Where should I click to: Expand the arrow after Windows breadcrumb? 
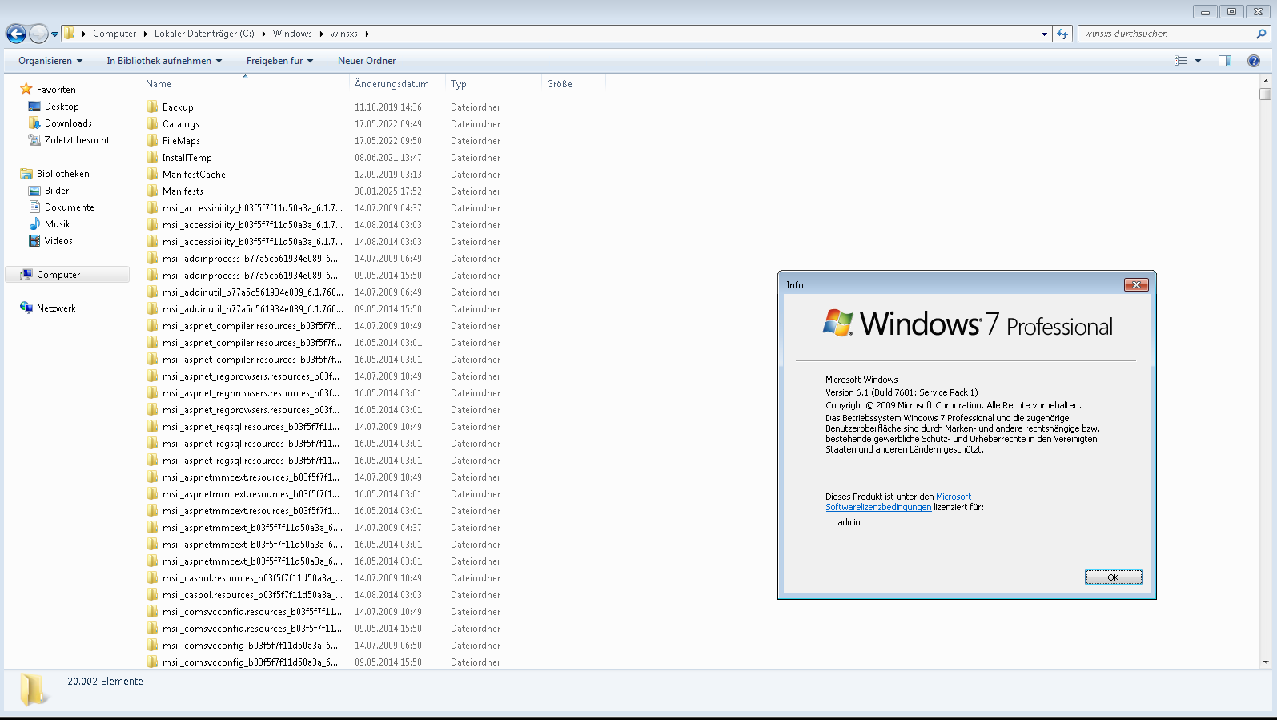tap(322, 34)
